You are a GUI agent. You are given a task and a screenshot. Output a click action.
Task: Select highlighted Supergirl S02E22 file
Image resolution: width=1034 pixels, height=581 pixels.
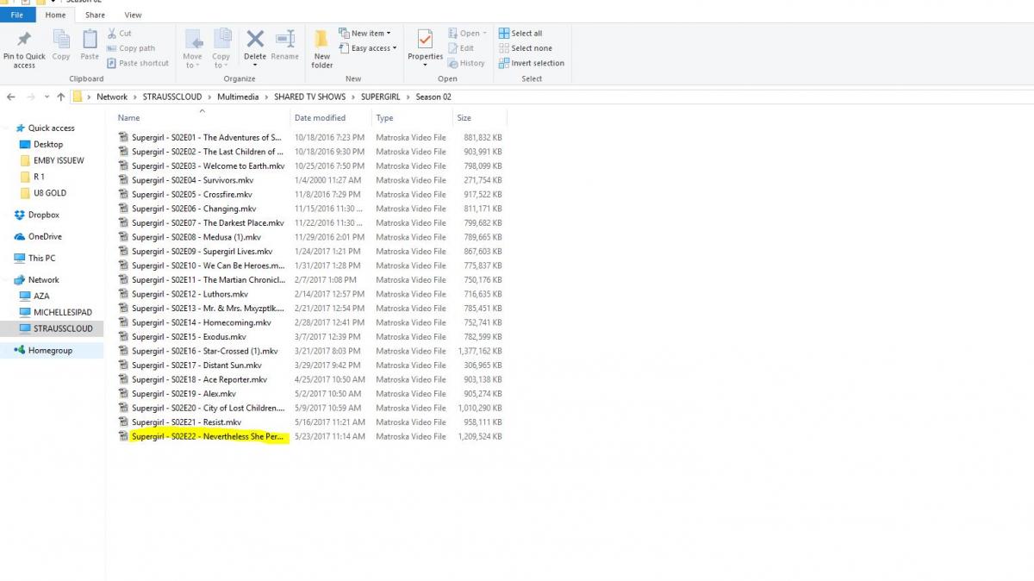click(x=208, y=436)
